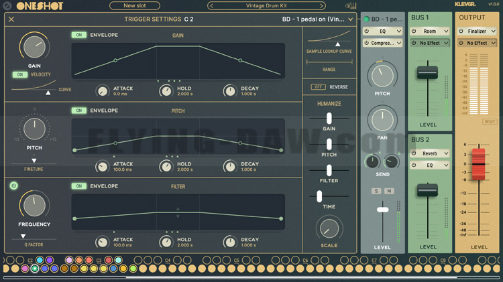Click the green channel activity indicator
The height and width of the screenshot is (282, 503).
tap(366, 19)
